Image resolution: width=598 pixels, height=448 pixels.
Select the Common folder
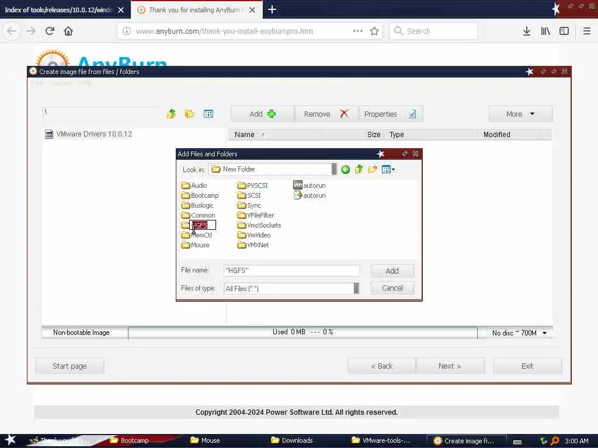point(199,215)
